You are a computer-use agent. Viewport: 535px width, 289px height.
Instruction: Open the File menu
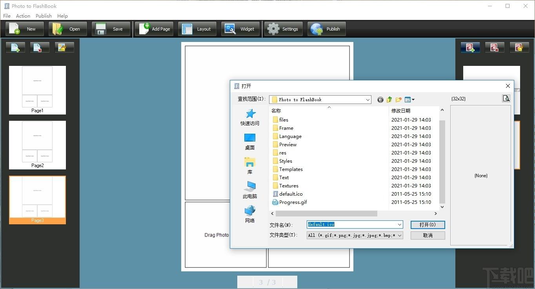[x=7, y=16]
